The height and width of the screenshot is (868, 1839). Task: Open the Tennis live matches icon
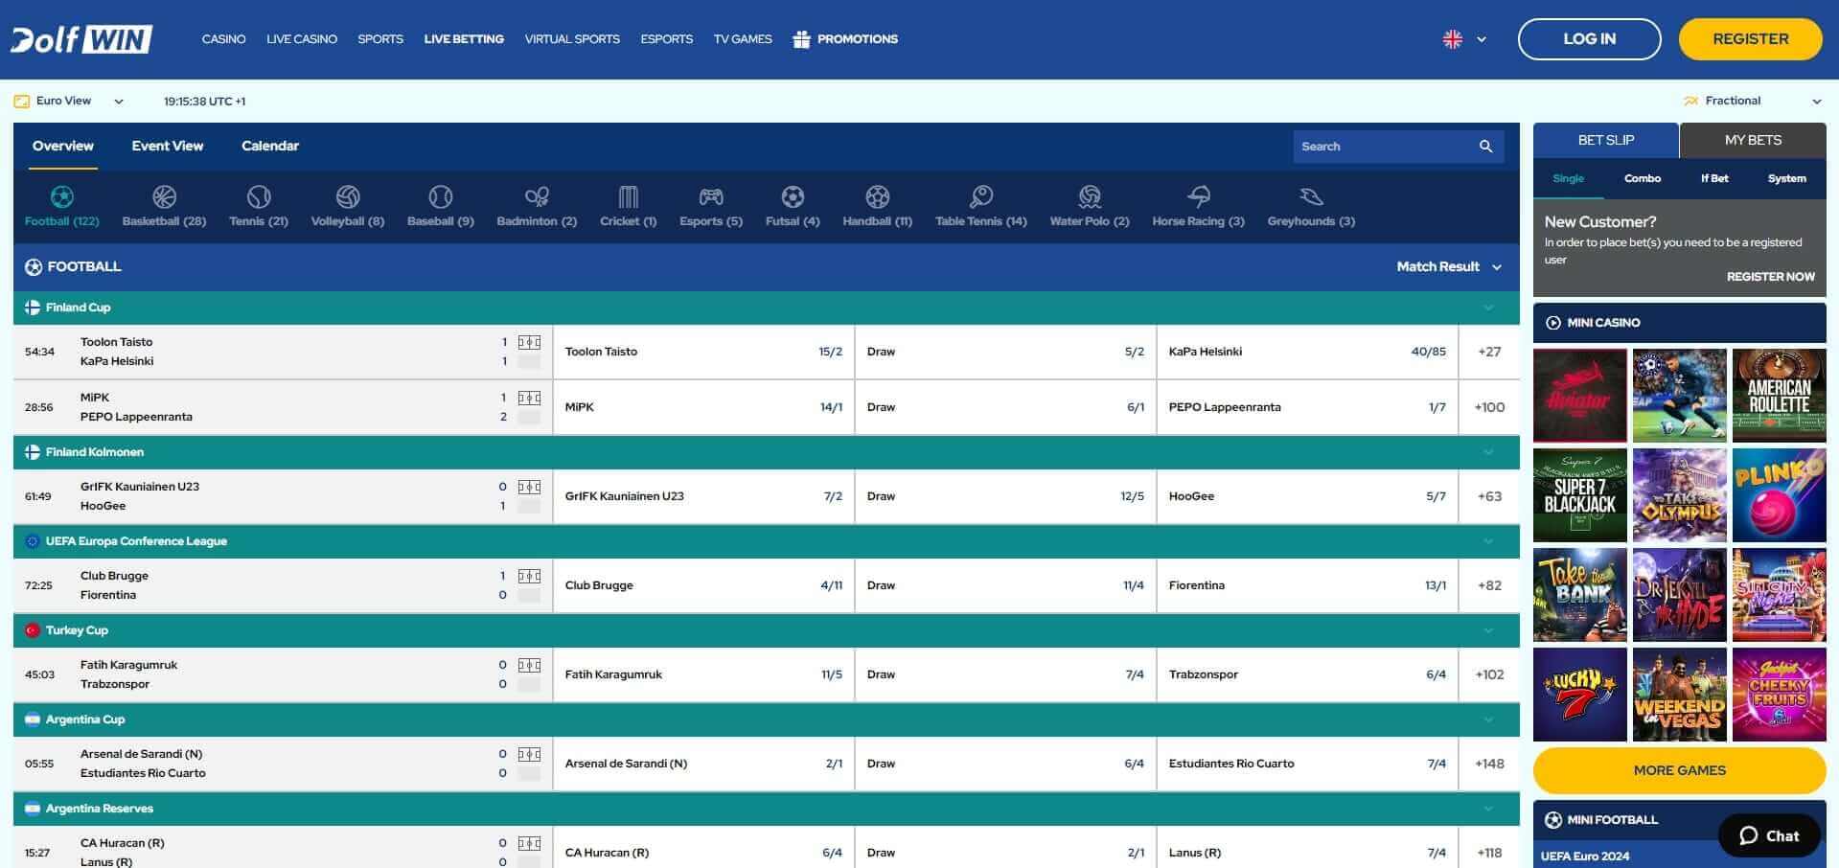(x=258, y=196)
